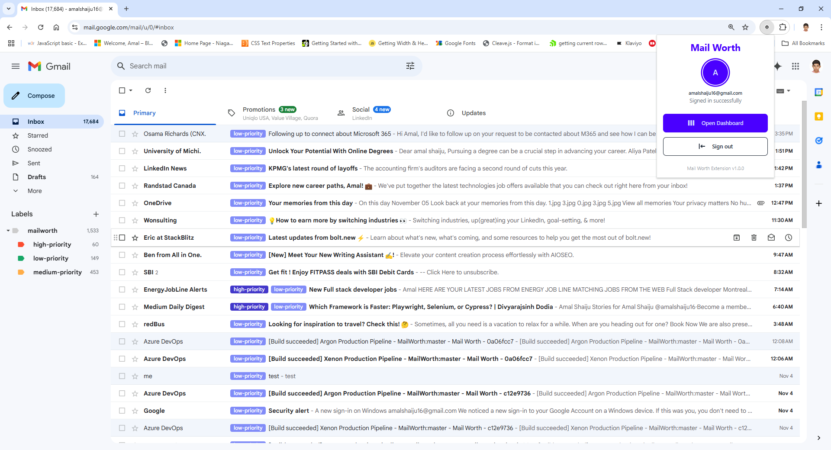831x450 pixels.
Task: Open the Google apps grid icon
Action: coord(796,66)
